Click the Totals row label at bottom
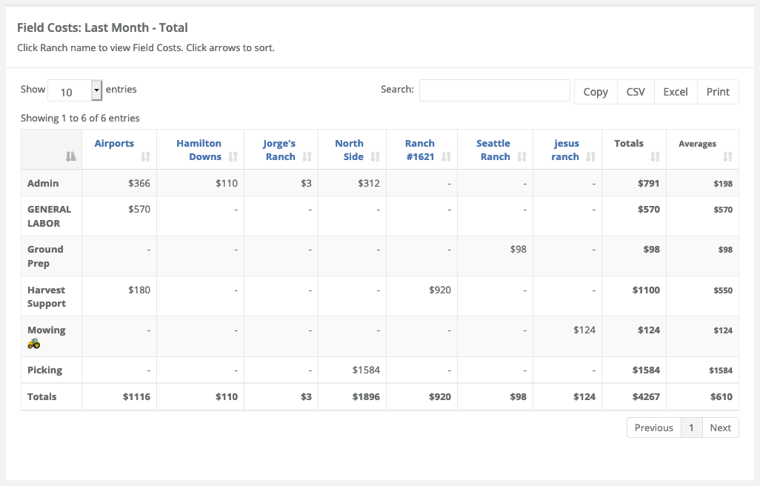The width and height of the screenshot is (760, 486). point(41,396)
